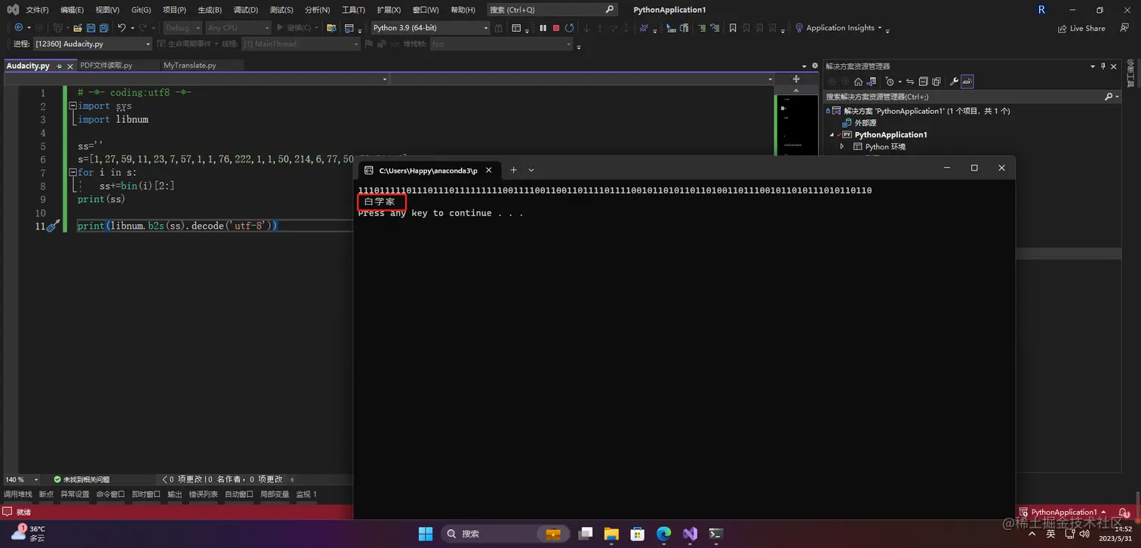Screen dimensions: 1141x548
Task: Open the Git(G) menu
Action: pos(141,10)
